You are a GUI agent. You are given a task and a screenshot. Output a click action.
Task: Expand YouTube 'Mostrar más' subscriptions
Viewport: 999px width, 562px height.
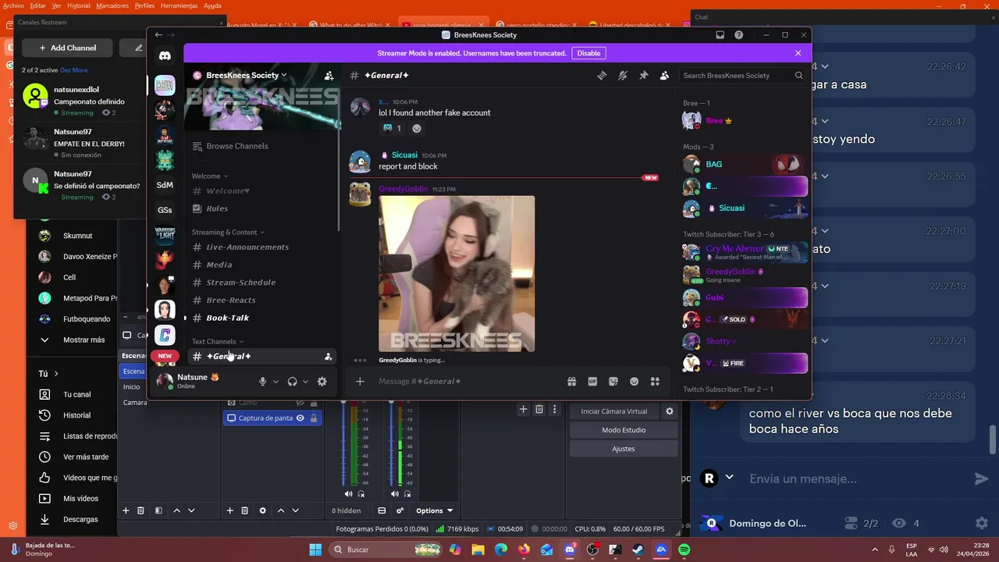coord(72,340)
